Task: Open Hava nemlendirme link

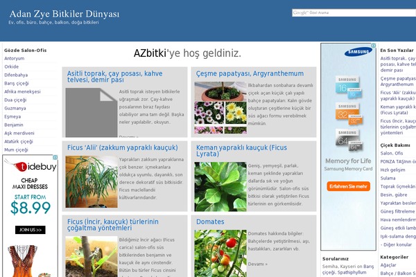Action: (398, 220)
